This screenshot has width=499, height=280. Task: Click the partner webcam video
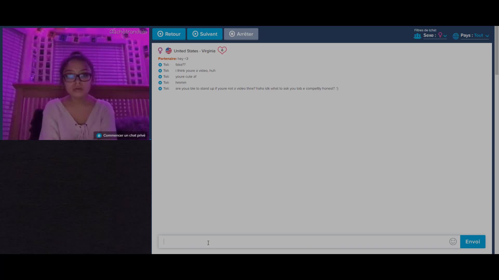pos(76,84)
